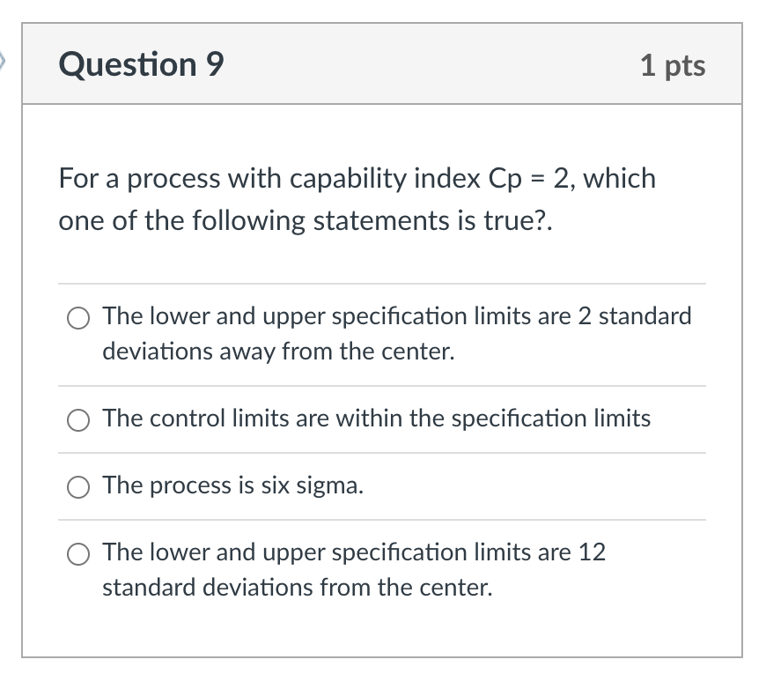766x689 pixels.
Task: Select the radio button beside the six sigma answer
Action: [77, 486]
